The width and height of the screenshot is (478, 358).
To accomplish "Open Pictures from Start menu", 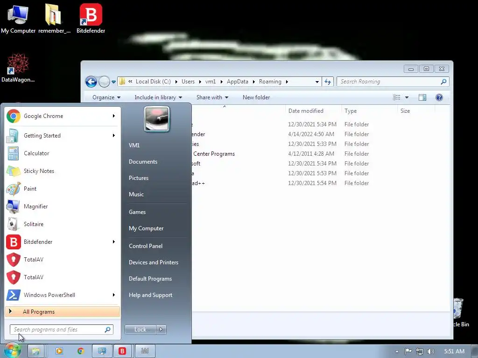I will click(x=138, y=178).
